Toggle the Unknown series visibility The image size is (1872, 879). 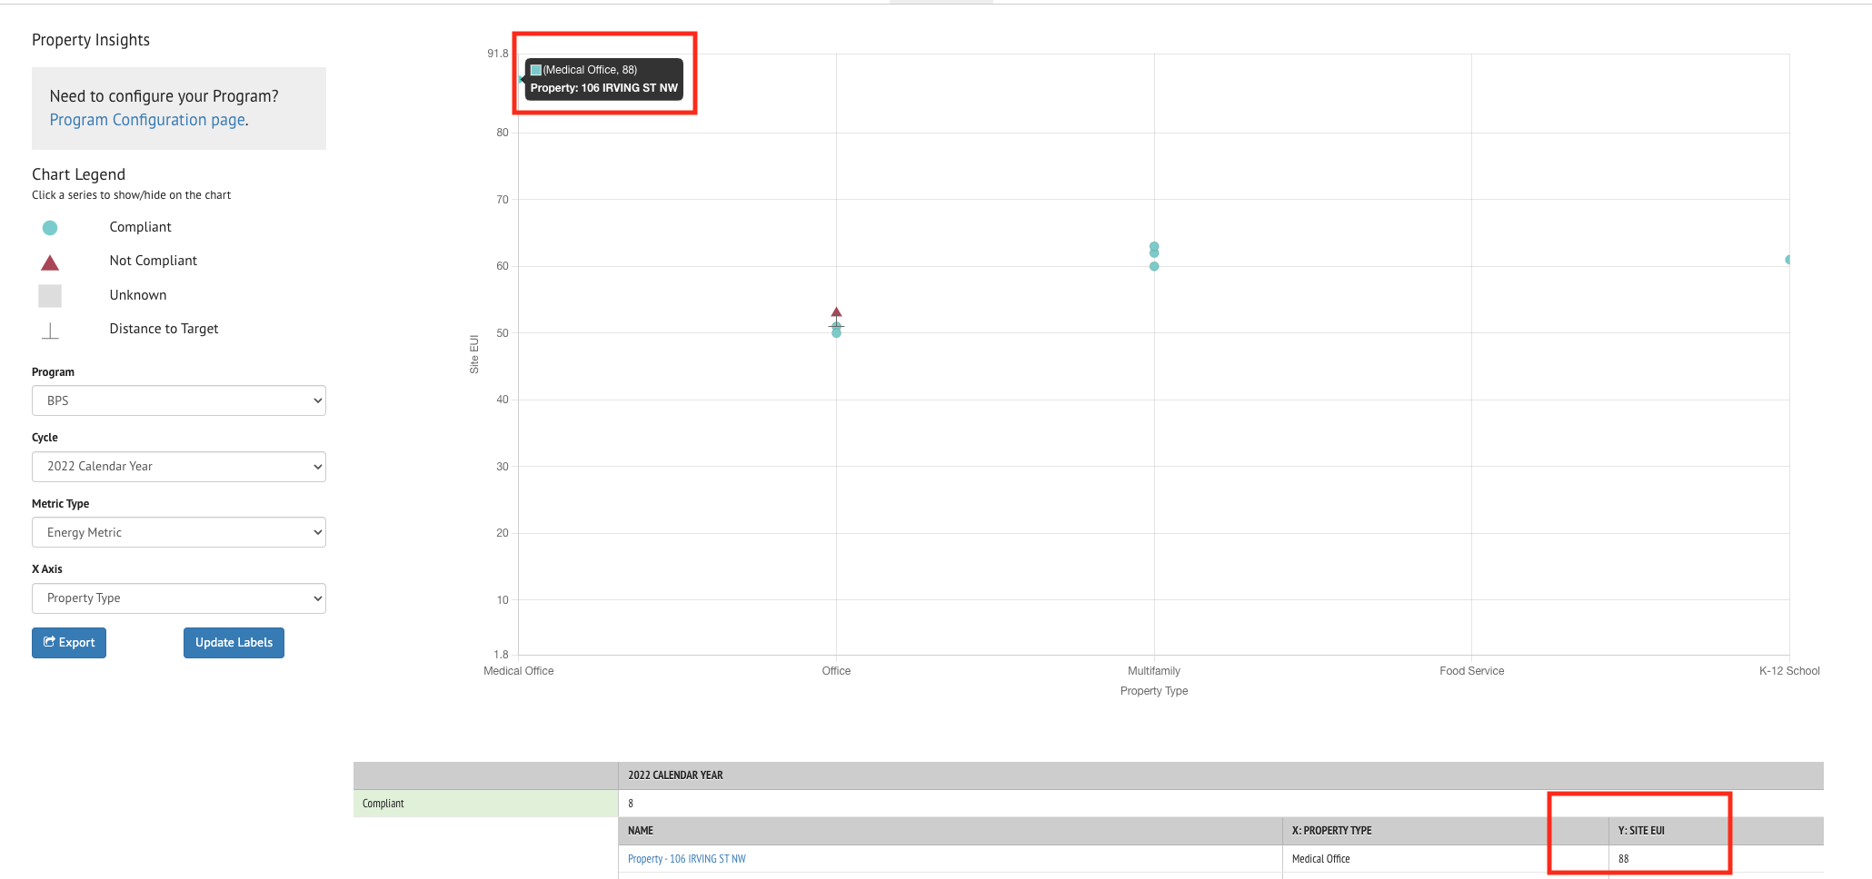tap(137, 294)
